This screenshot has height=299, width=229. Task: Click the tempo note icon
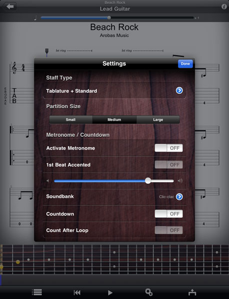point(35,18)
